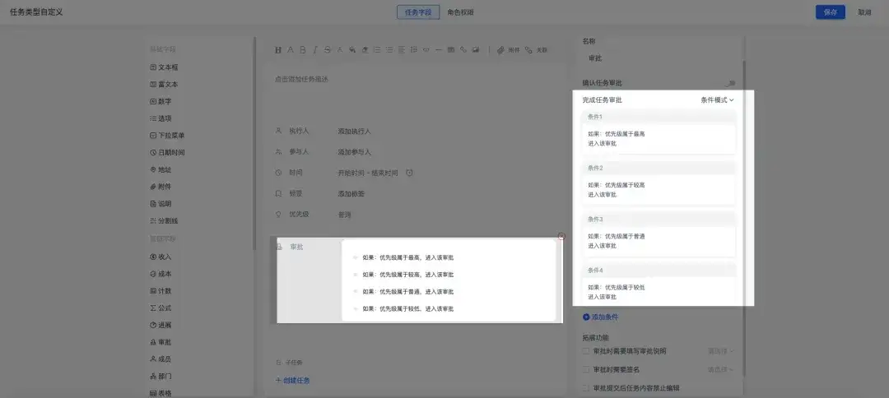
Task: Insert a hyperlink with the link icon
Action: pyautogui.click(x=463, y=50)
